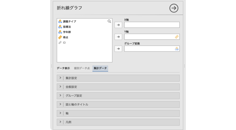The image size is (236, 130).
Task: Expand the 図と軸のタイトル section
Action: pyautogui.click(x=118, y=104)
